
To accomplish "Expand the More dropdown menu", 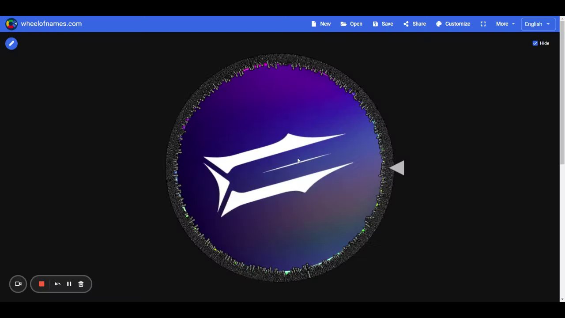I will [505, 24].
